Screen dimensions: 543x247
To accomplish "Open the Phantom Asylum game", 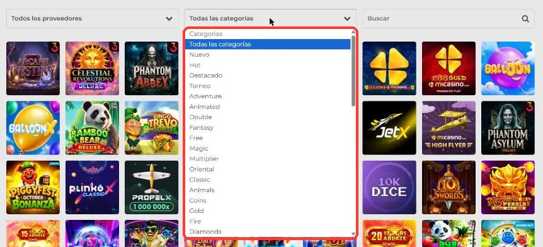I will point(508,128).
